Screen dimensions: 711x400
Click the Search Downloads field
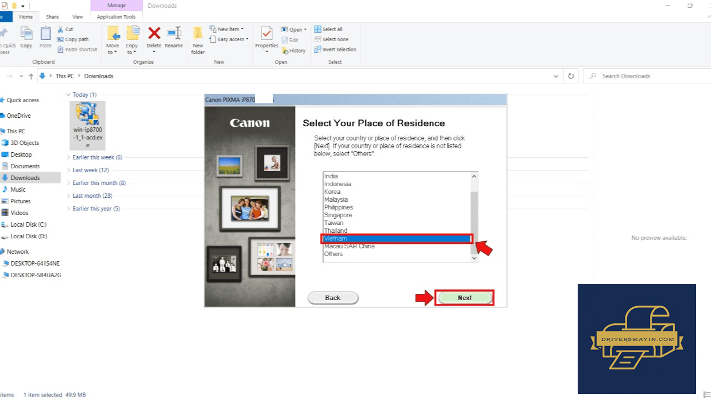pos(646,76)
